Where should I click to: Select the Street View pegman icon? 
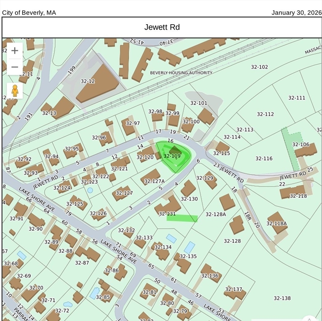click(15, 90)
